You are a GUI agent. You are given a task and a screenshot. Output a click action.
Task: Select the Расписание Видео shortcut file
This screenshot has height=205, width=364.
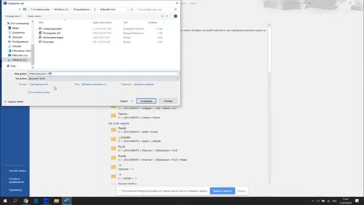click(x=53, y=38)
